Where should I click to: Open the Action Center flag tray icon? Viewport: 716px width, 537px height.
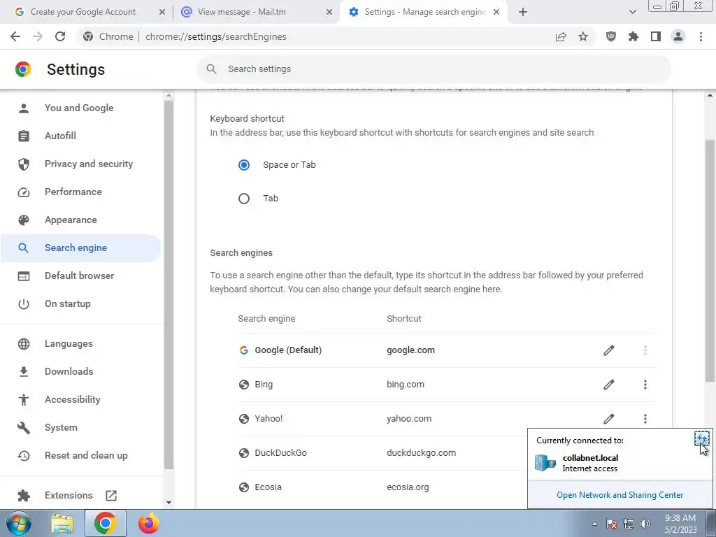(x=612, y=524)
